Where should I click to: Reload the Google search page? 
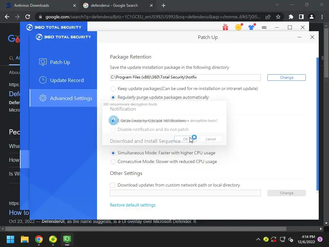click(28, 17)
